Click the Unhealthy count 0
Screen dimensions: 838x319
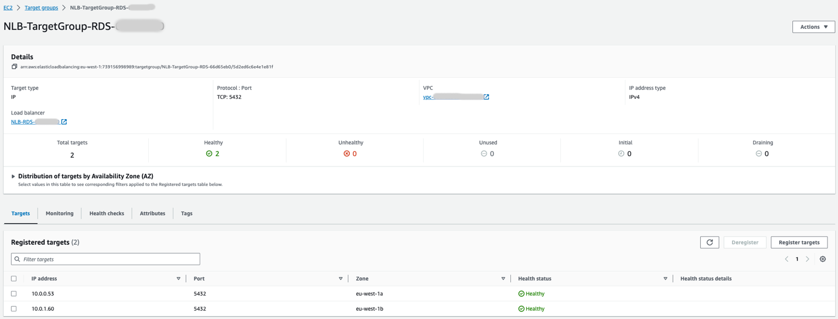pyautogui.click(x=355, y=154)
